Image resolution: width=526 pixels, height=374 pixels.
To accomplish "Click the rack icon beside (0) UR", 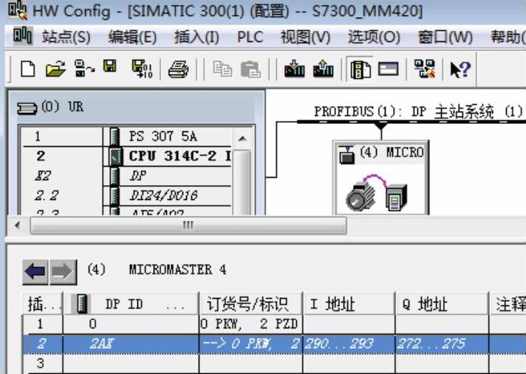I will click(27, 109).
